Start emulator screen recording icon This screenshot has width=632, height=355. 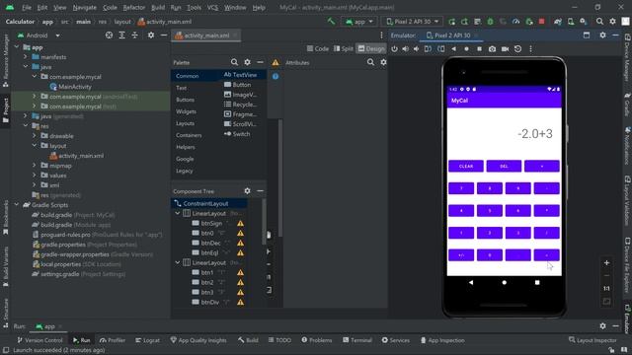tap(505, 48)
